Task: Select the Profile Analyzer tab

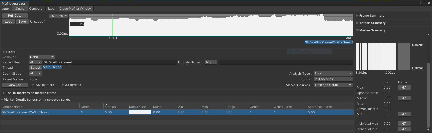Action: click(14, 3)
